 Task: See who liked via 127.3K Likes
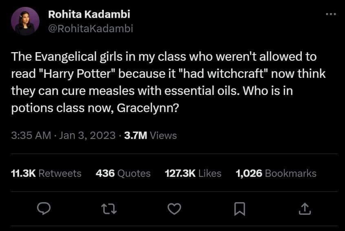coord(193,173)
